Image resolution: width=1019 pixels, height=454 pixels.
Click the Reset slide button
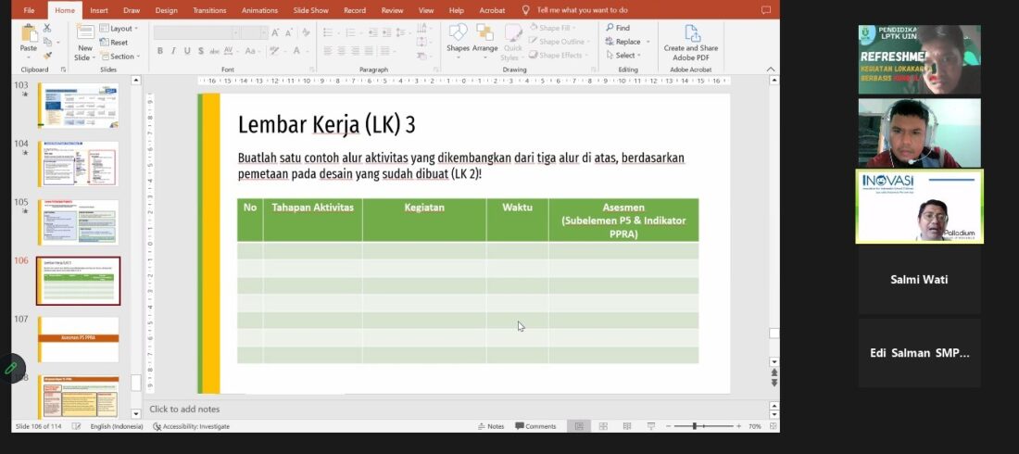tap(114, 43)
